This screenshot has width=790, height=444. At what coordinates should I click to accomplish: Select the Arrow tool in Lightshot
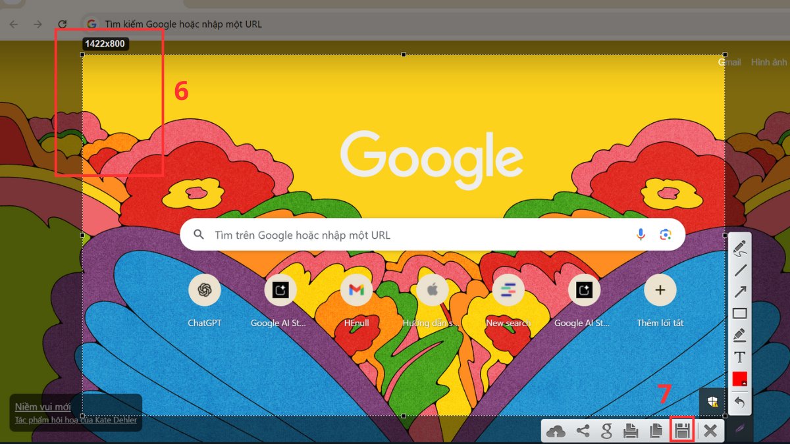(740, 291)
